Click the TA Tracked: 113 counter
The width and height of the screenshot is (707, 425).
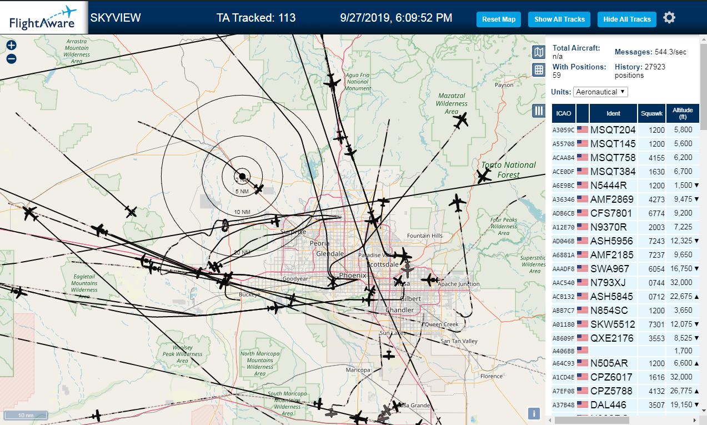(x=256, y=18)
